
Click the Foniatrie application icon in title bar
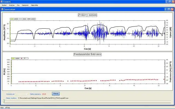click(x=2, y=2)
